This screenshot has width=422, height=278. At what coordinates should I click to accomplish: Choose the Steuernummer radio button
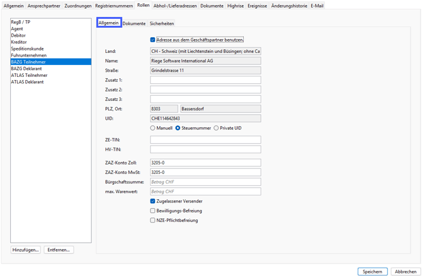point(178,128)
